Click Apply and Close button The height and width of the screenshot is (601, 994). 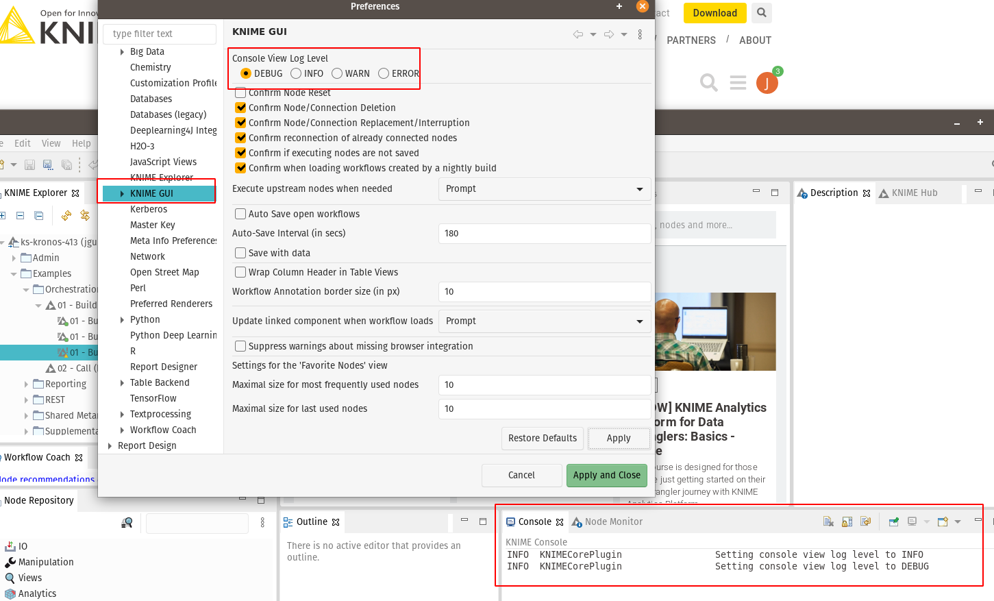click(607, 475)
